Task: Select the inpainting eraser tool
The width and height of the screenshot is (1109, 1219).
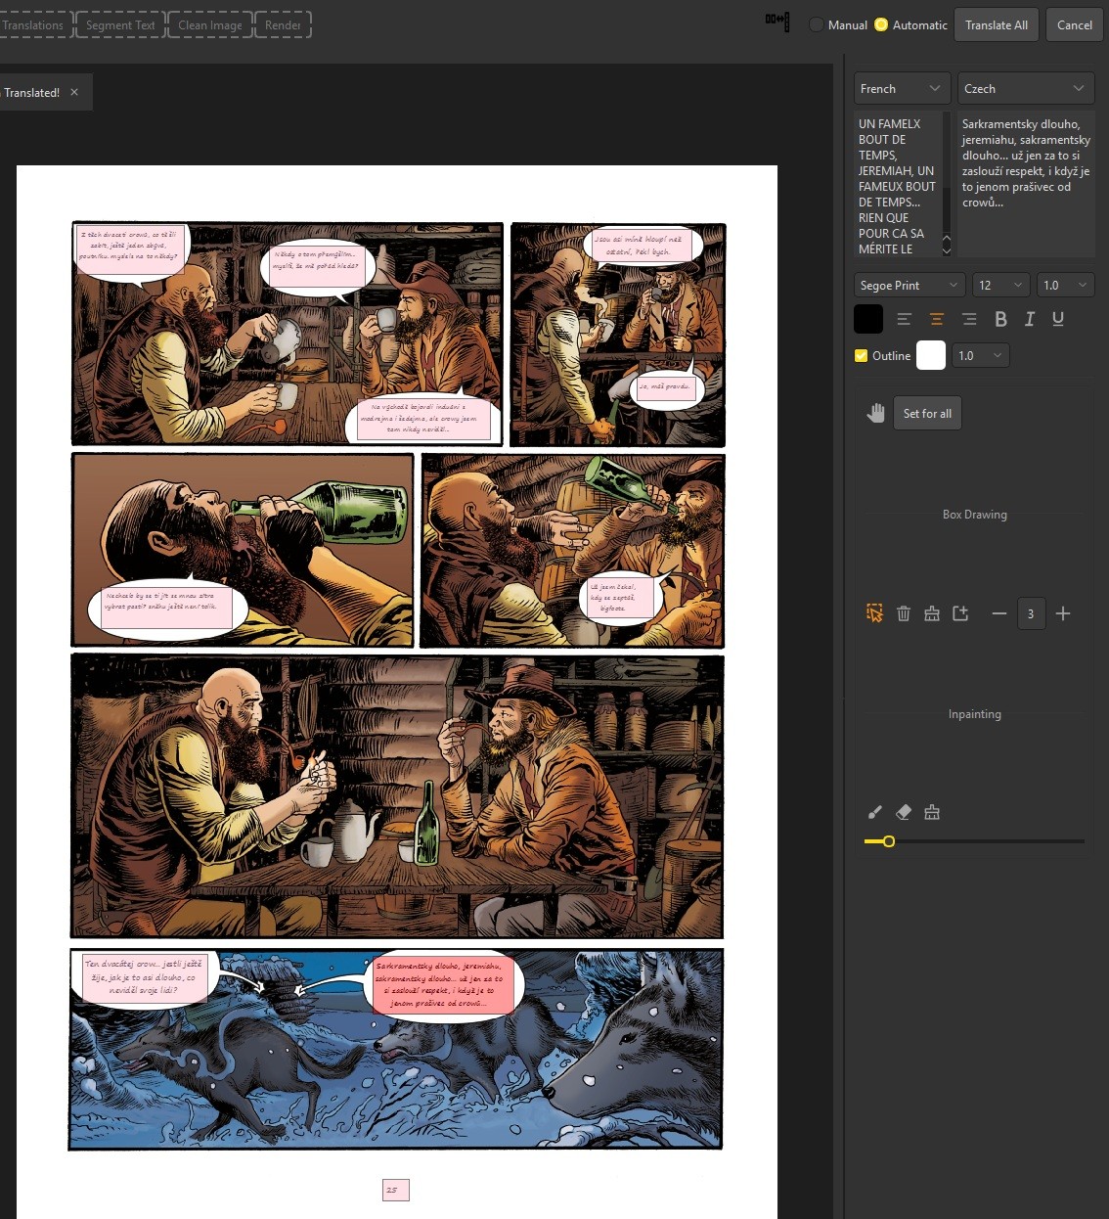Action: click(x=904, y=812)
